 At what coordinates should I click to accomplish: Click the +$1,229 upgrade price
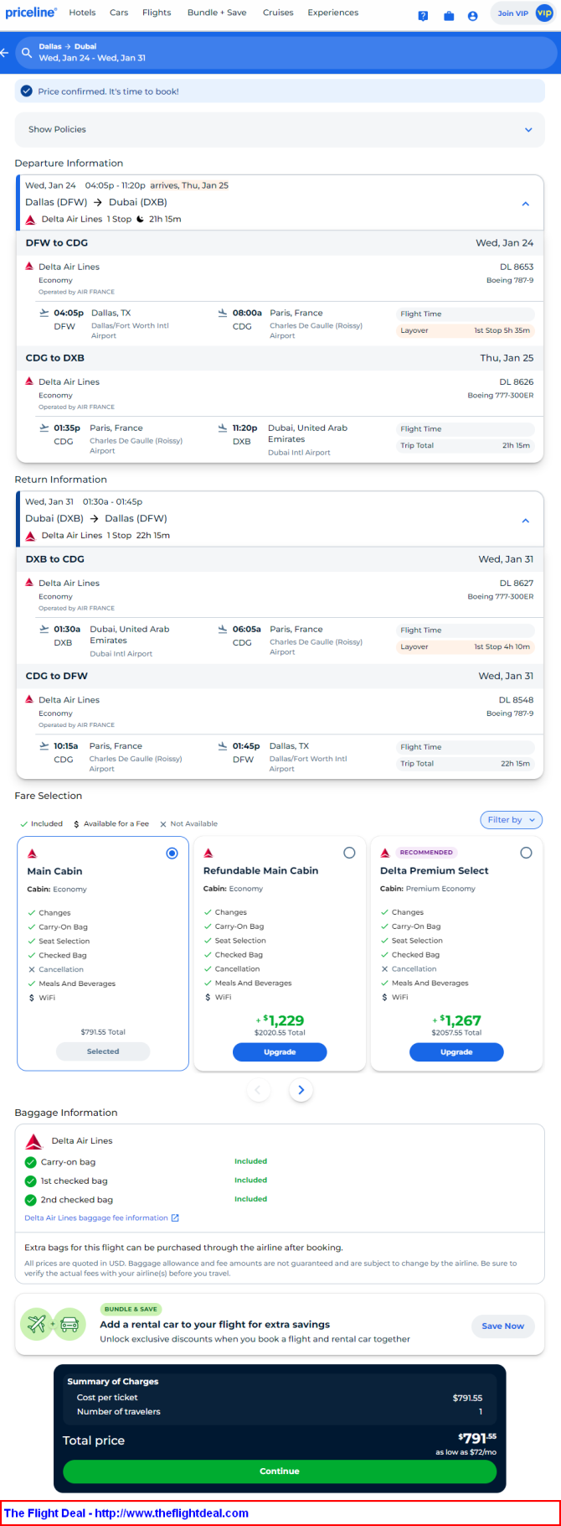tap(280, 1020)
